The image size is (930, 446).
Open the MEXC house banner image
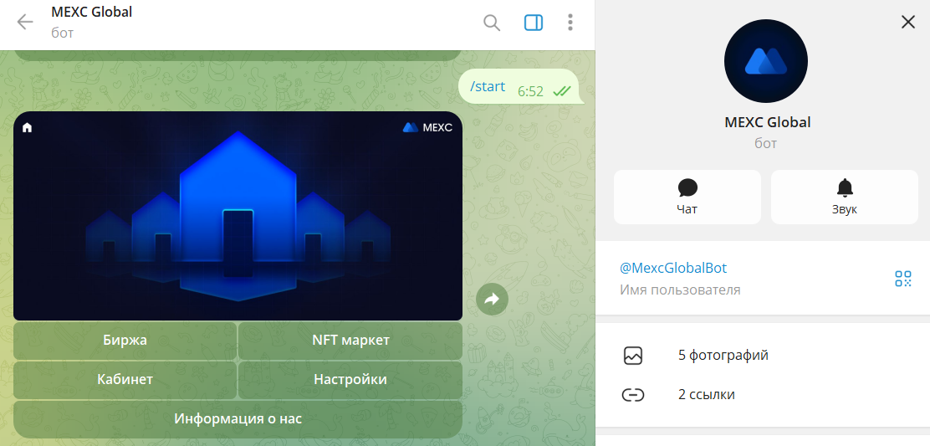point(238,216)
